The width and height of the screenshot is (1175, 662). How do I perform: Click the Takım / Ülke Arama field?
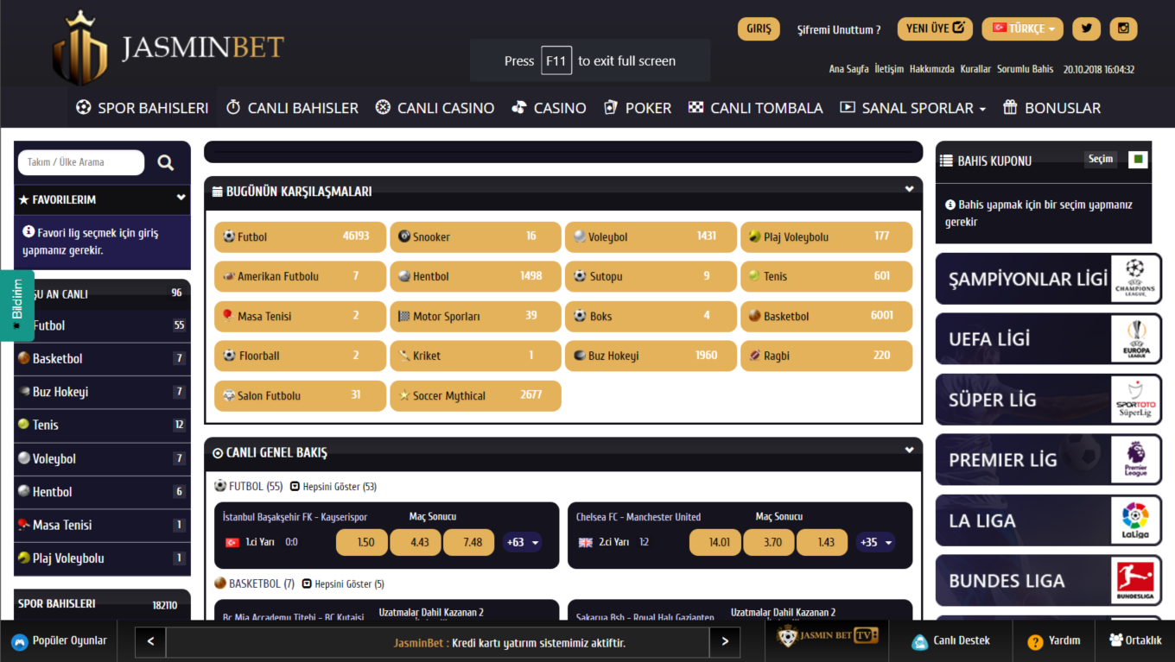coord(80,162)
